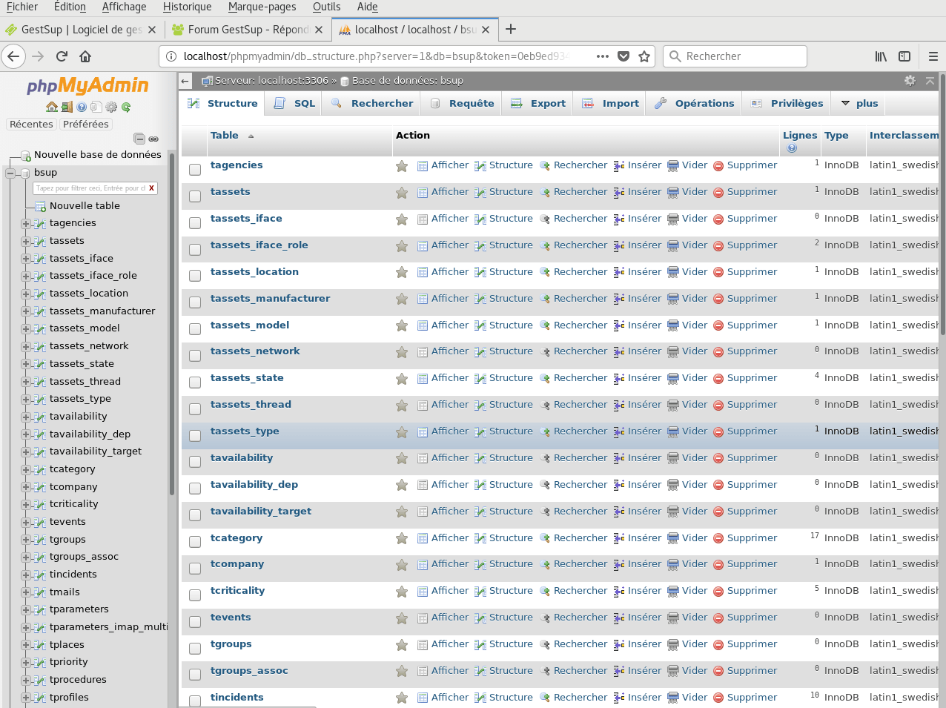The width and height of the screenshot is (946, 708).
Task: Select the tavailability table checkbox
Action: (x=195, y=462)
